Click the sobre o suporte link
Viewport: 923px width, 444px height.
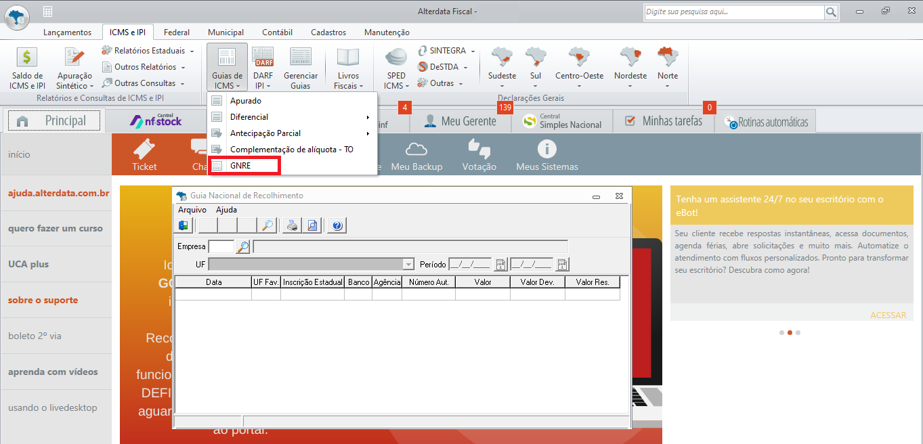point(43,301)
